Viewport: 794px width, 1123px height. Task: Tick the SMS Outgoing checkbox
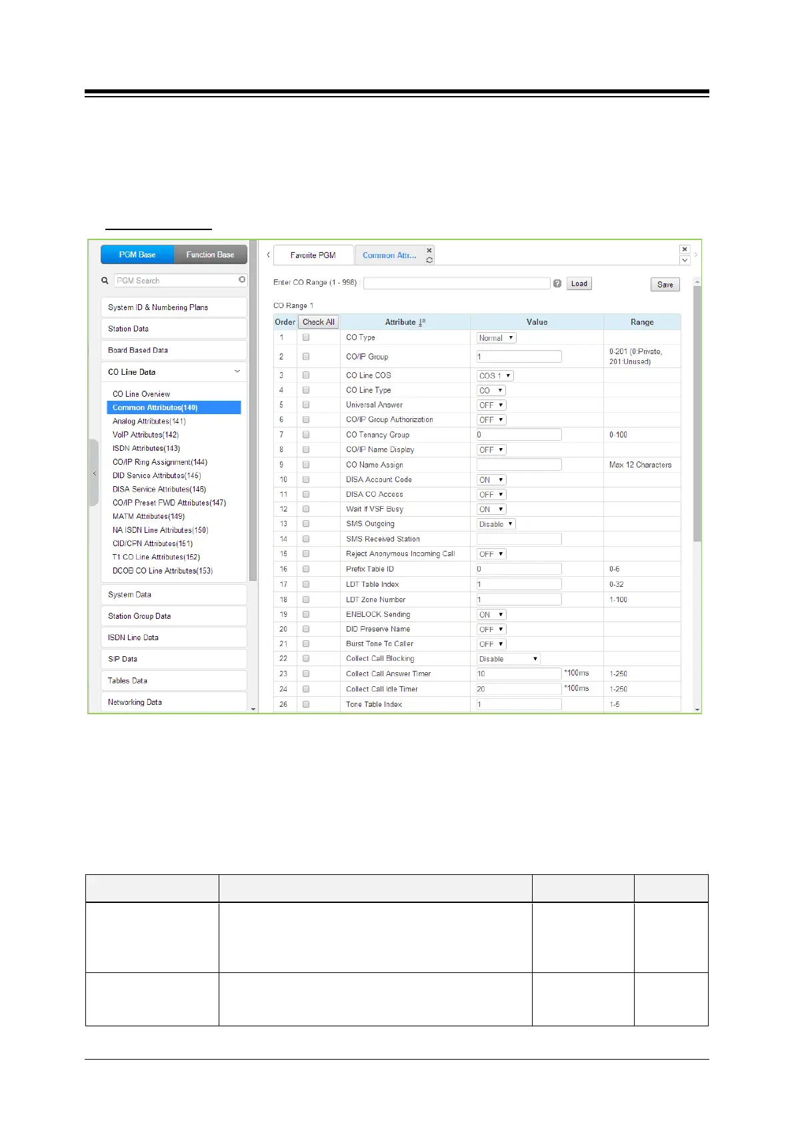click(x=306, y=524)
